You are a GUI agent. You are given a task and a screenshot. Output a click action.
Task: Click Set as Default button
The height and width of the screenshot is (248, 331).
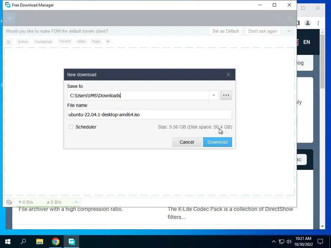225,31
